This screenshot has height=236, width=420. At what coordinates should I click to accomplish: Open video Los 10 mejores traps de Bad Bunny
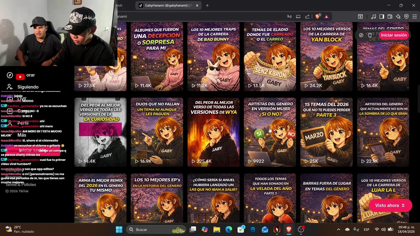[213, 56]
